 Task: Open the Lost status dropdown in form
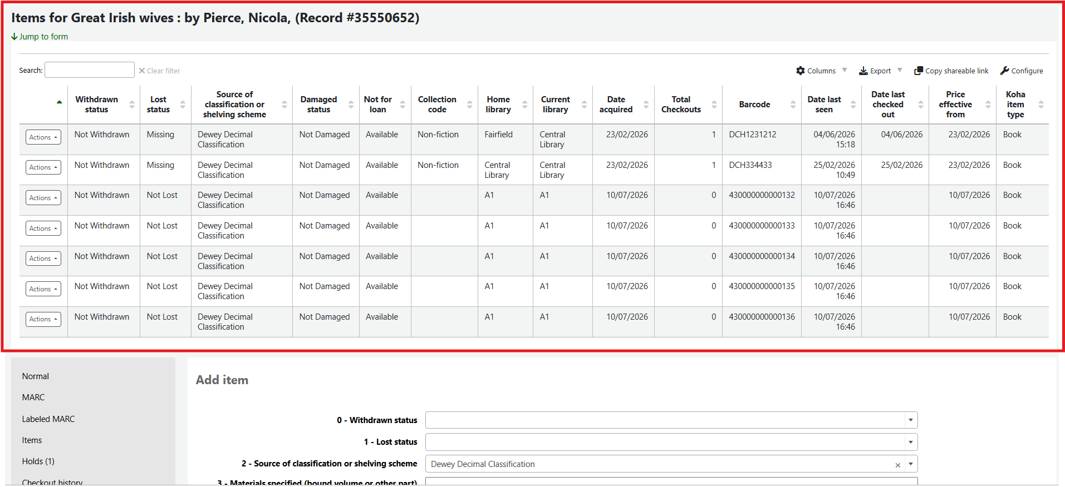[671, 442]
